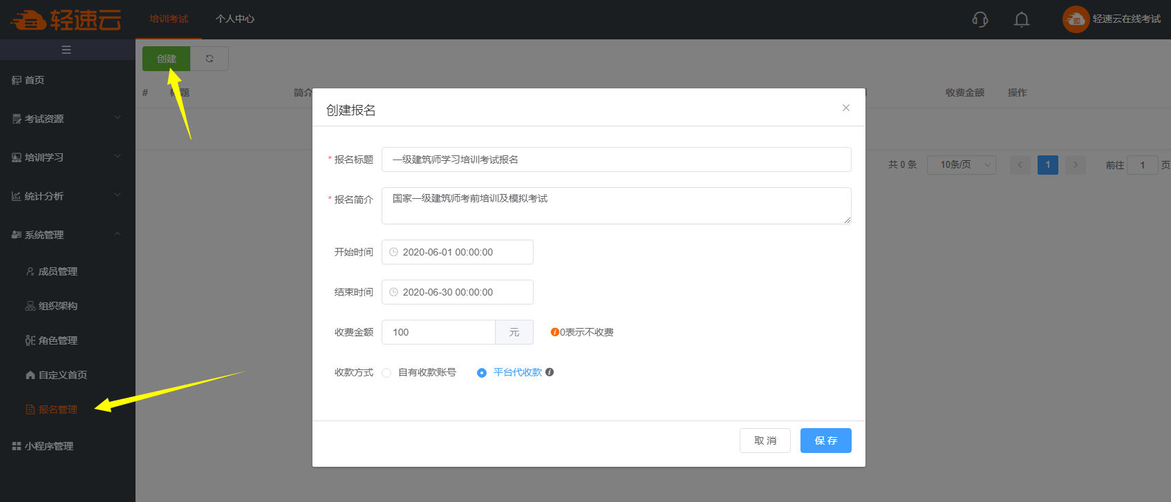Close the 创建报名 dialog
The width and height of the screenshot is (1171, 502).
click(x=846, y=108)
